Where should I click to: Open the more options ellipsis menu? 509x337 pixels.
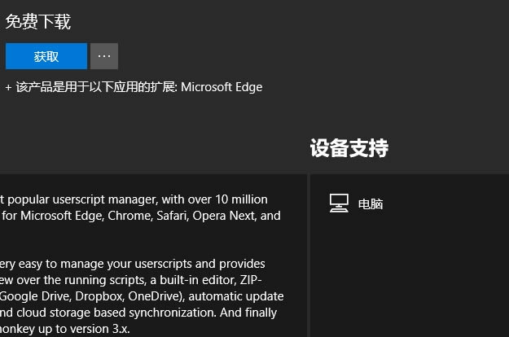(104, 56)
